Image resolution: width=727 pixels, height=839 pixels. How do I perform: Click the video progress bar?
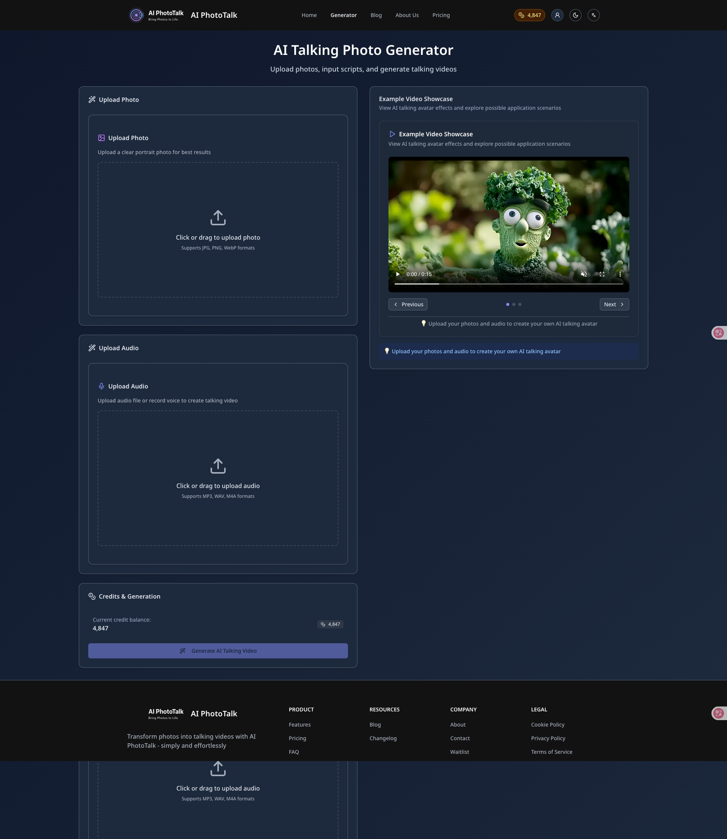tap(509, 284)
